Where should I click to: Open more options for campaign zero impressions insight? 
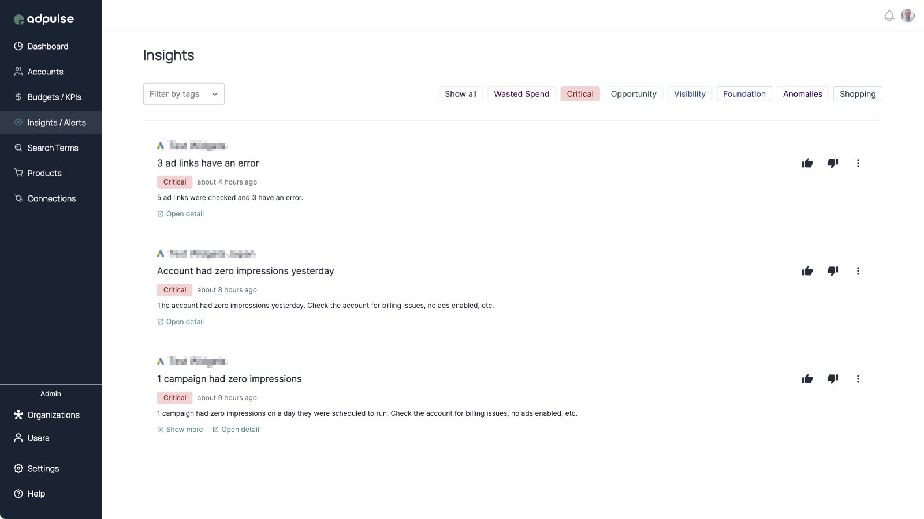[x=858, y=379]
